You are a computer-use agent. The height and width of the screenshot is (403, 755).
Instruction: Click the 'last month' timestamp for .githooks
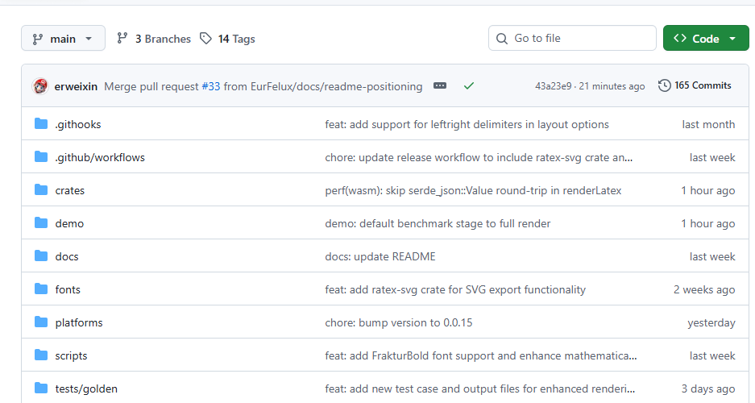click(708, 124)
